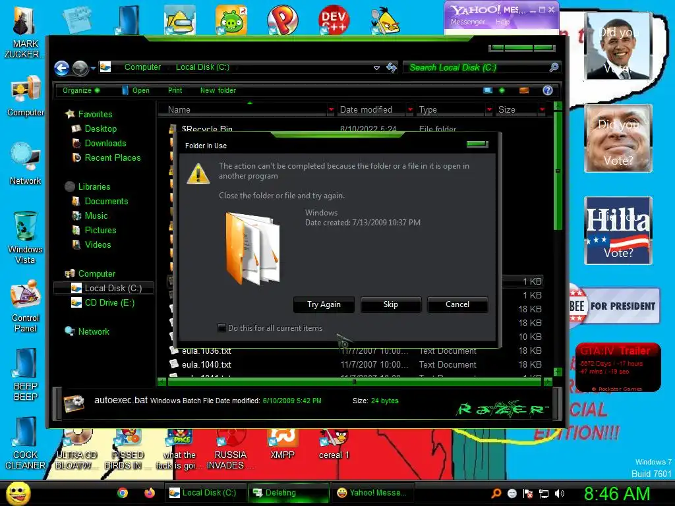The height and width of the screenshot is (506, 675).
Task: Click the Try Again button
Action: point(324,304)
